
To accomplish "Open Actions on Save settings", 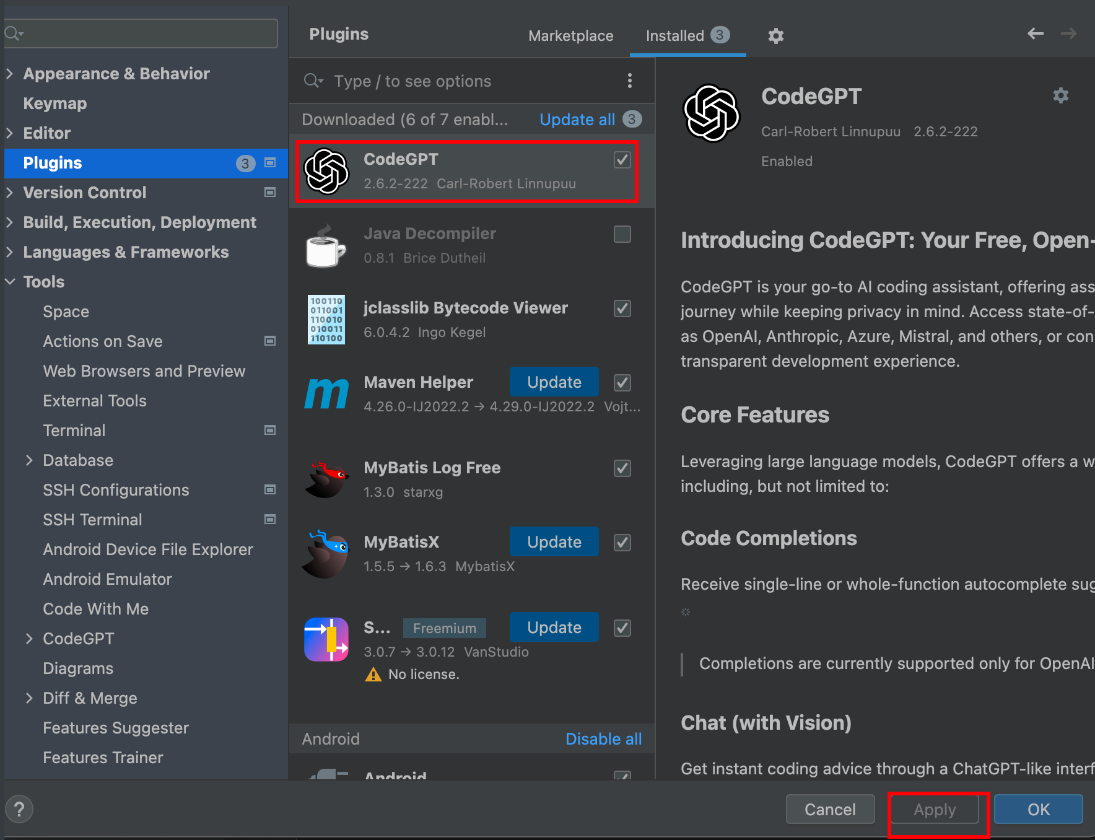I will (x=103, y=341).
